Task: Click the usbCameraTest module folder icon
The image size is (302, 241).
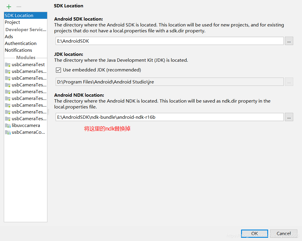Action: pos(7,64)
